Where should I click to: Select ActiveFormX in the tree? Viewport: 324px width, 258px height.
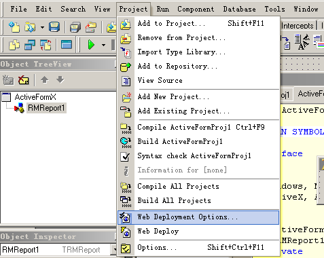35,97
